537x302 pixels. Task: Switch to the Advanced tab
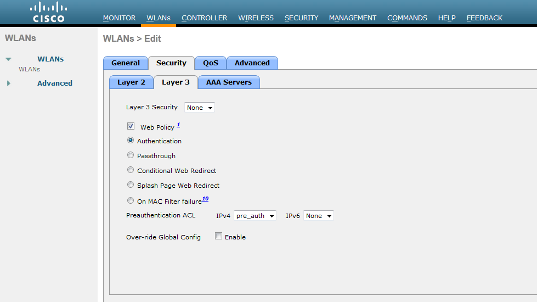pos(252,63)
